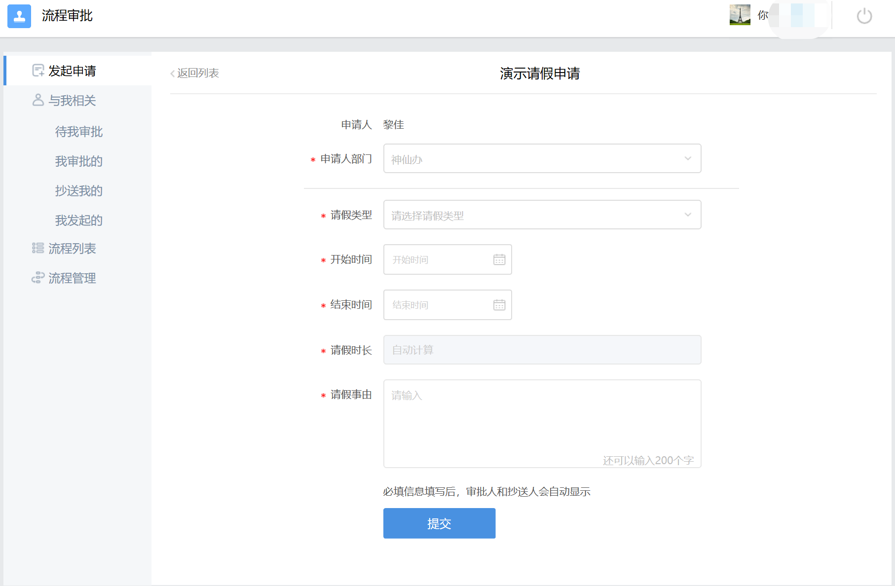Click the Eiffel Tower user avatar
This screenshot has height=586, width=895.
tap(740, 15)
